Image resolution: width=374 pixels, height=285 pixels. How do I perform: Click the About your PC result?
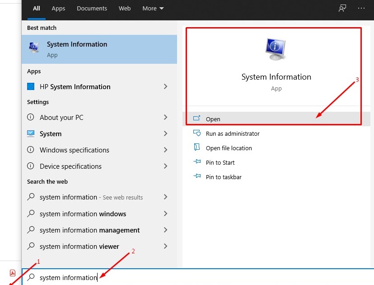[x=61, y=118]
